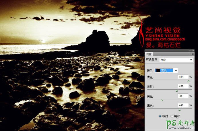Select the 相对 radio button
This screenshot has width=198, height=131.
[160, 116]
